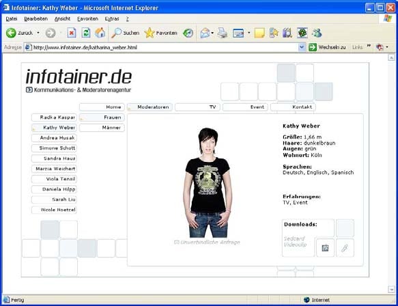Open the address bar dropdown

point(302,47)
